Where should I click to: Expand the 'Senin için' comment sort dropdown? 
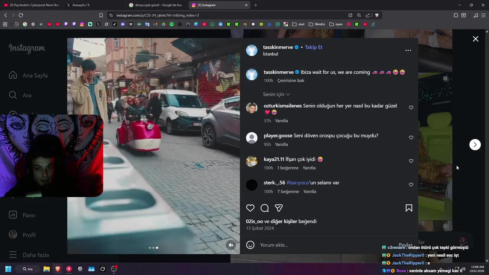click(x=277, y=94)
